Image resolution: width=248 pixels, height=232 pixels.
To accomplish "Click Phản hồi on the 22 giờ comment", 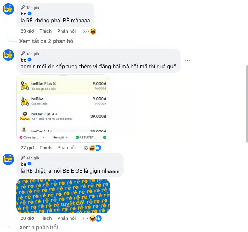I will [67, 148].
